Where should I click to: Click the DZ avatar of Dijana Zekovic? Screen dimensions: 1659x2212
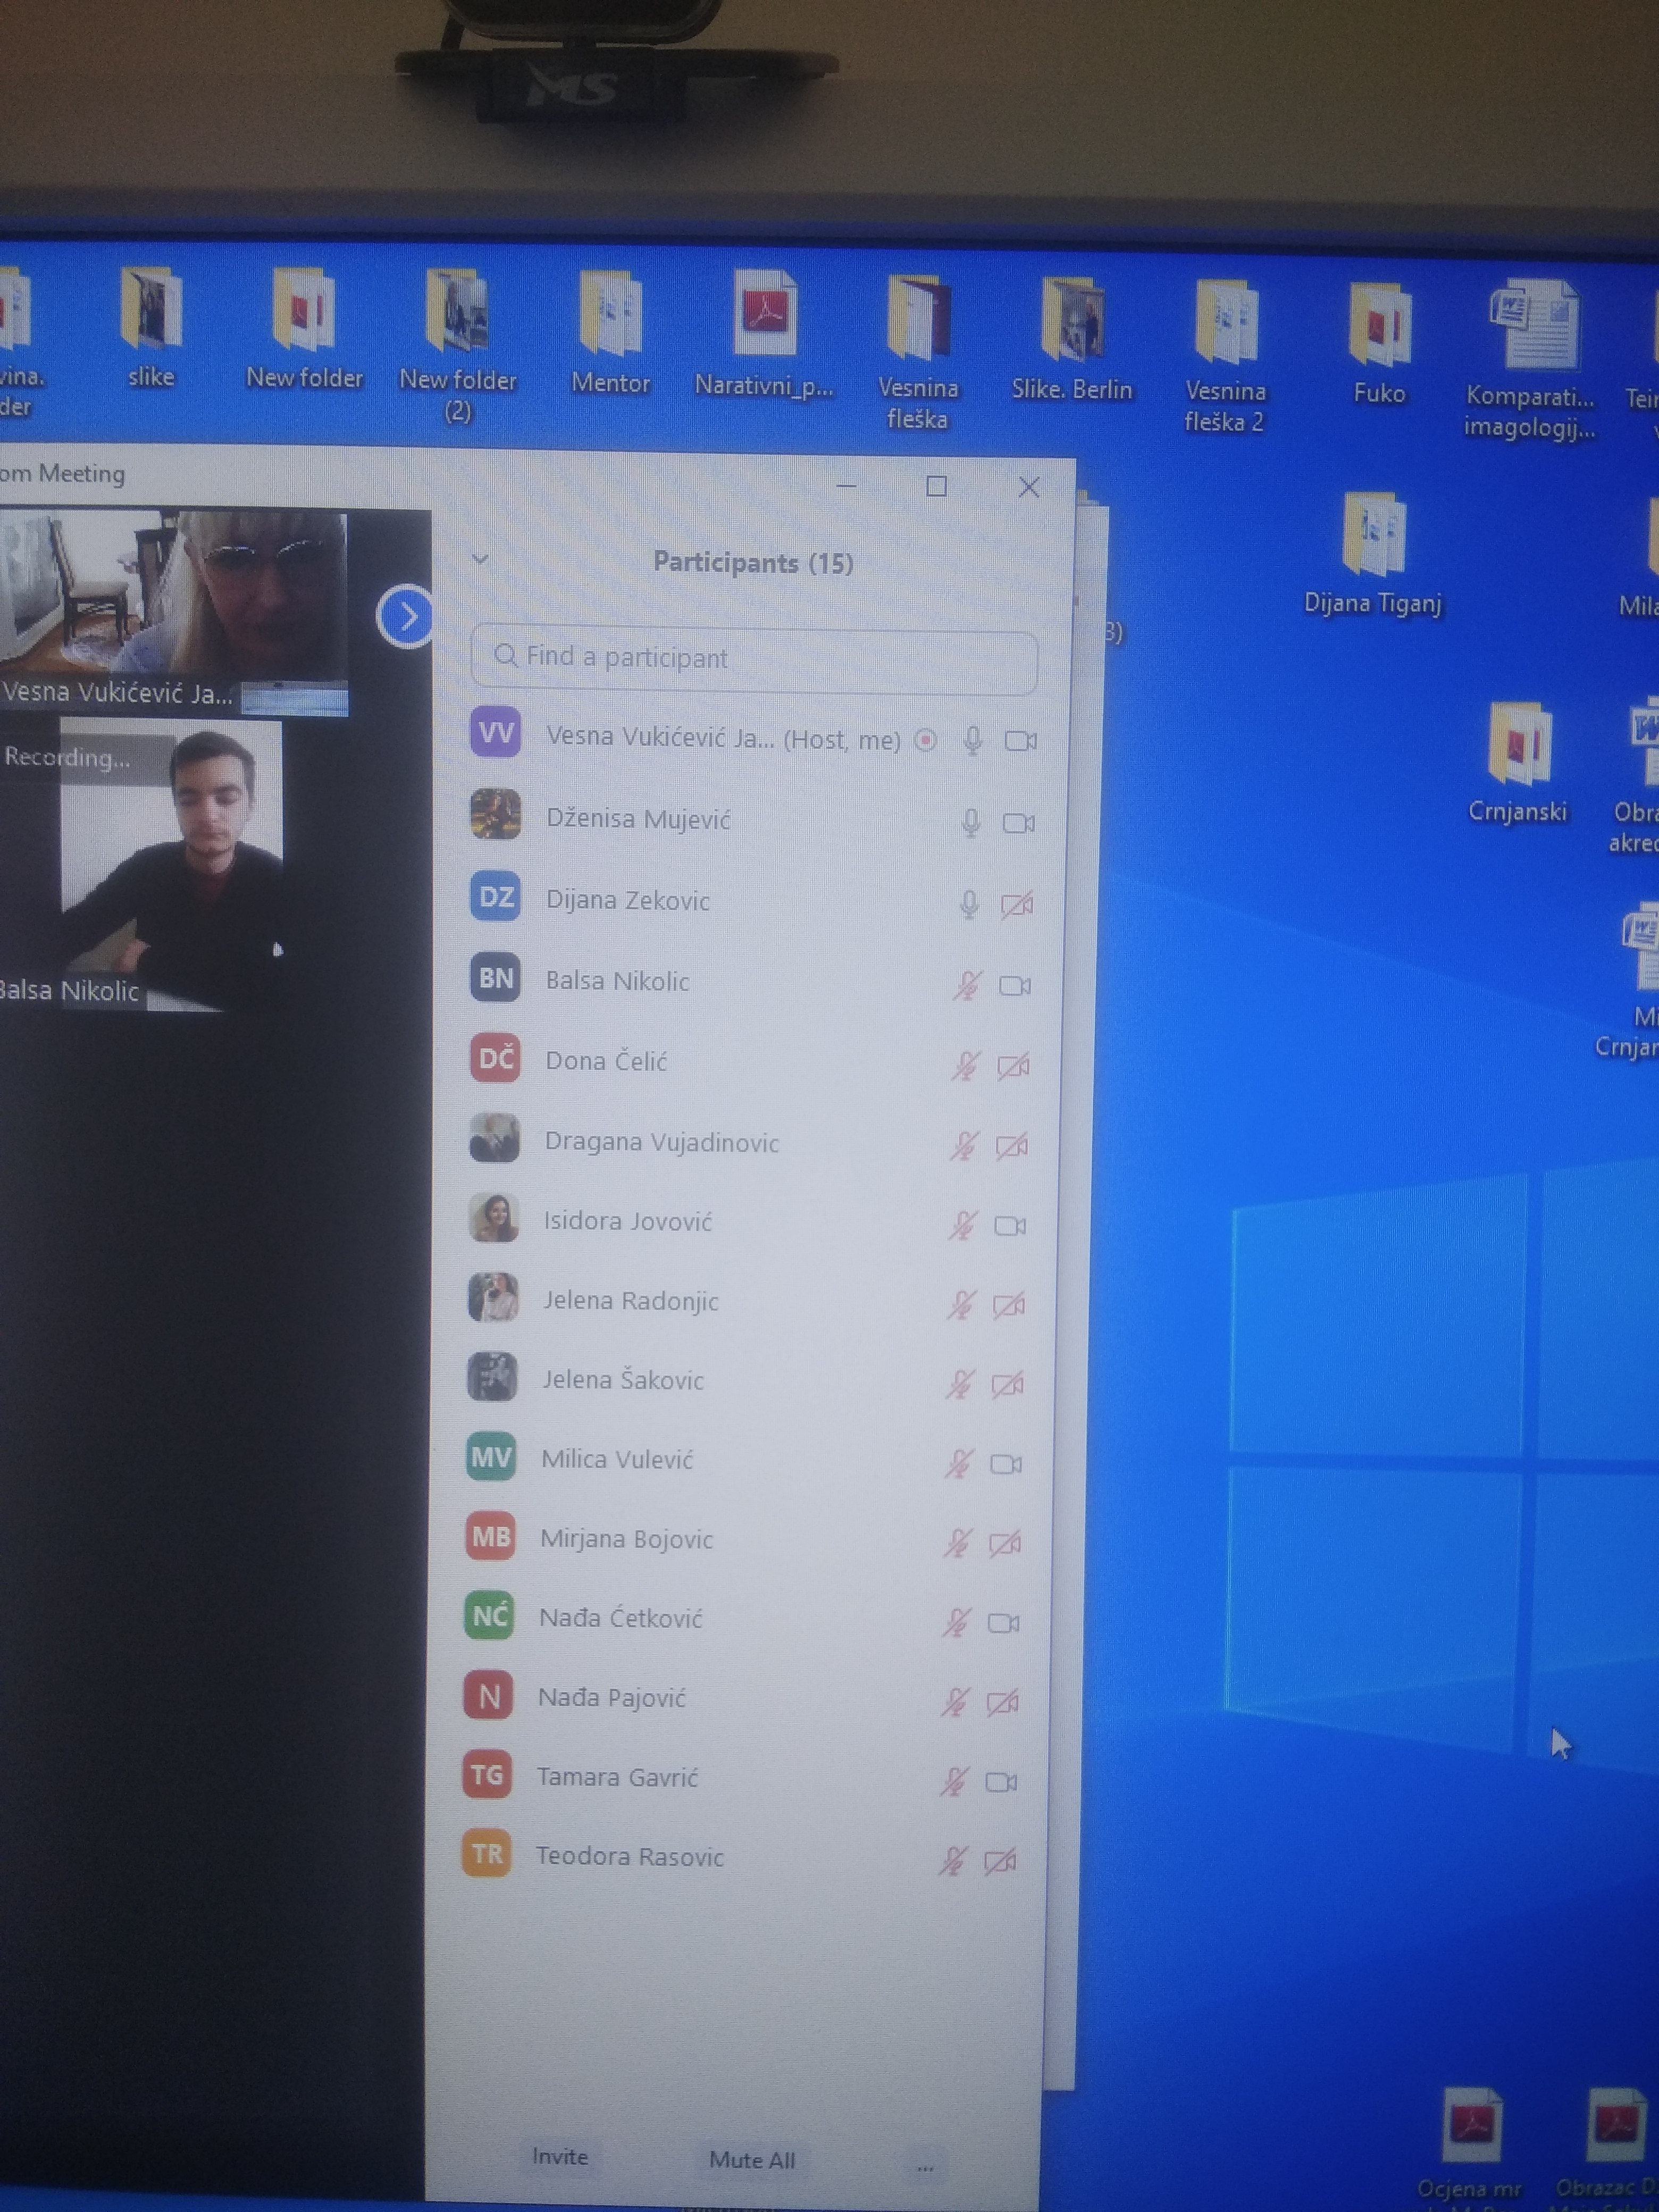coord(495,896)
